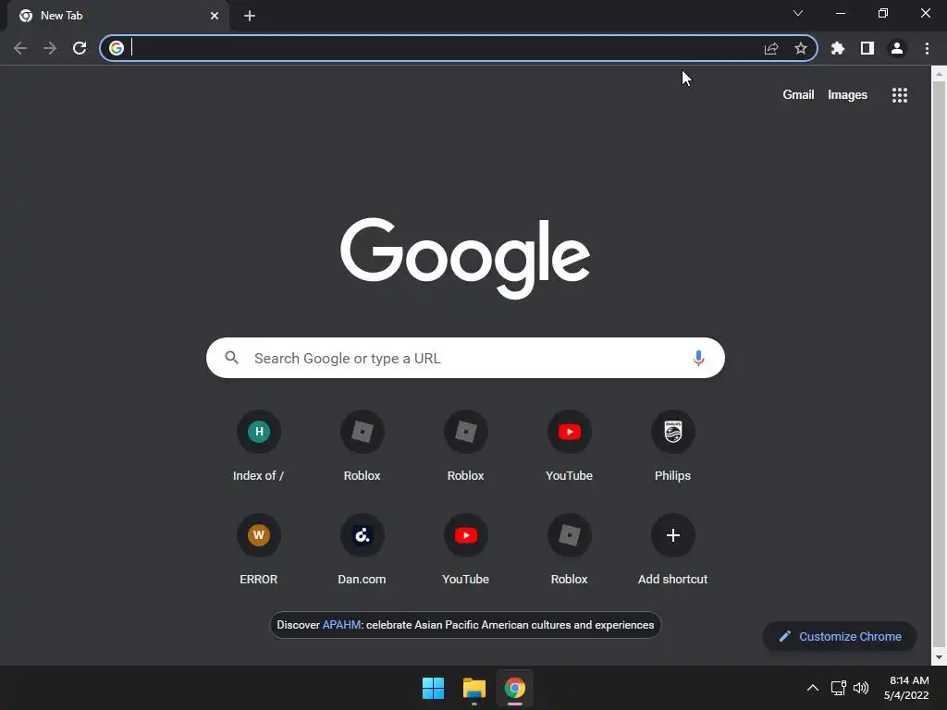Open the Chrome three-dot menu
947x710 pixels.
(927, 48)
